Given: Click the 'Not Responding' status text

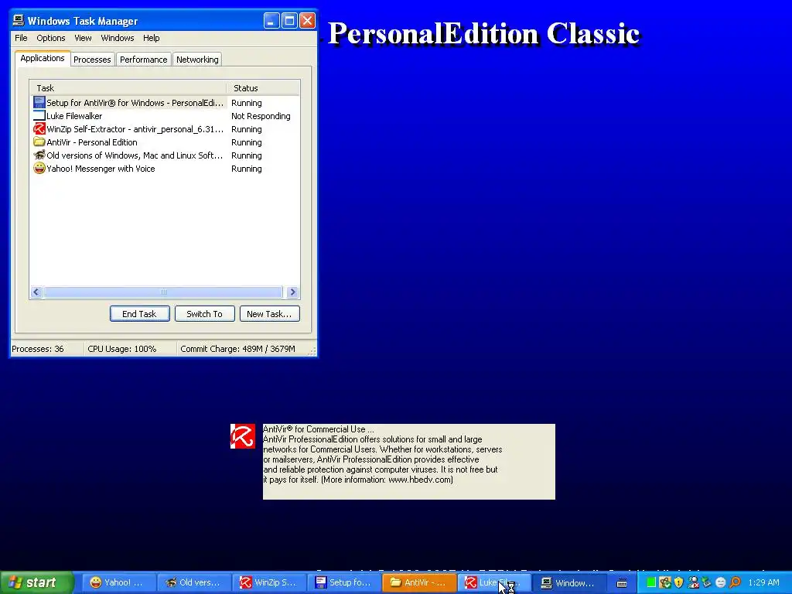Looking at the screenshot, I should tap(261, 116).
